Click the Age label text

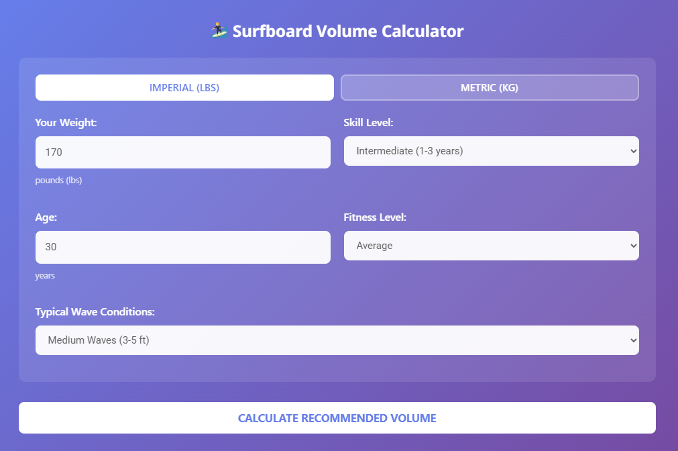pyautogui.click(x=46, y=217)
